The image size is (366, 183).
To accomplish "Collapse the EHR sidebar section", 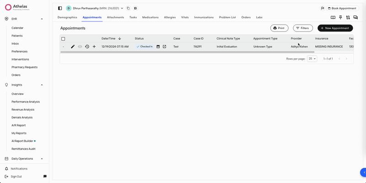I will pyautogui.click(x=42, y=19).
